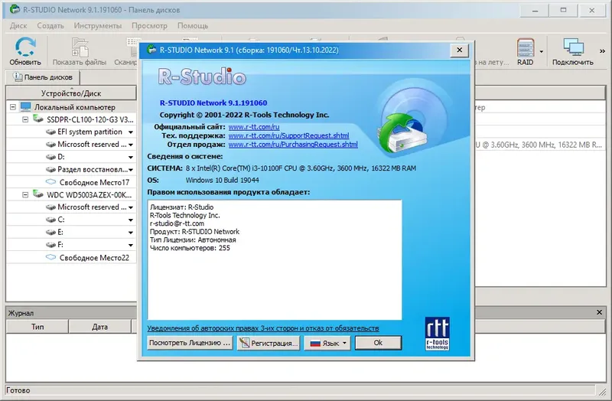The height and width of the screenshot is (401, 612).
Task: Click the C: partition drive icon
Action: (50, 220)
